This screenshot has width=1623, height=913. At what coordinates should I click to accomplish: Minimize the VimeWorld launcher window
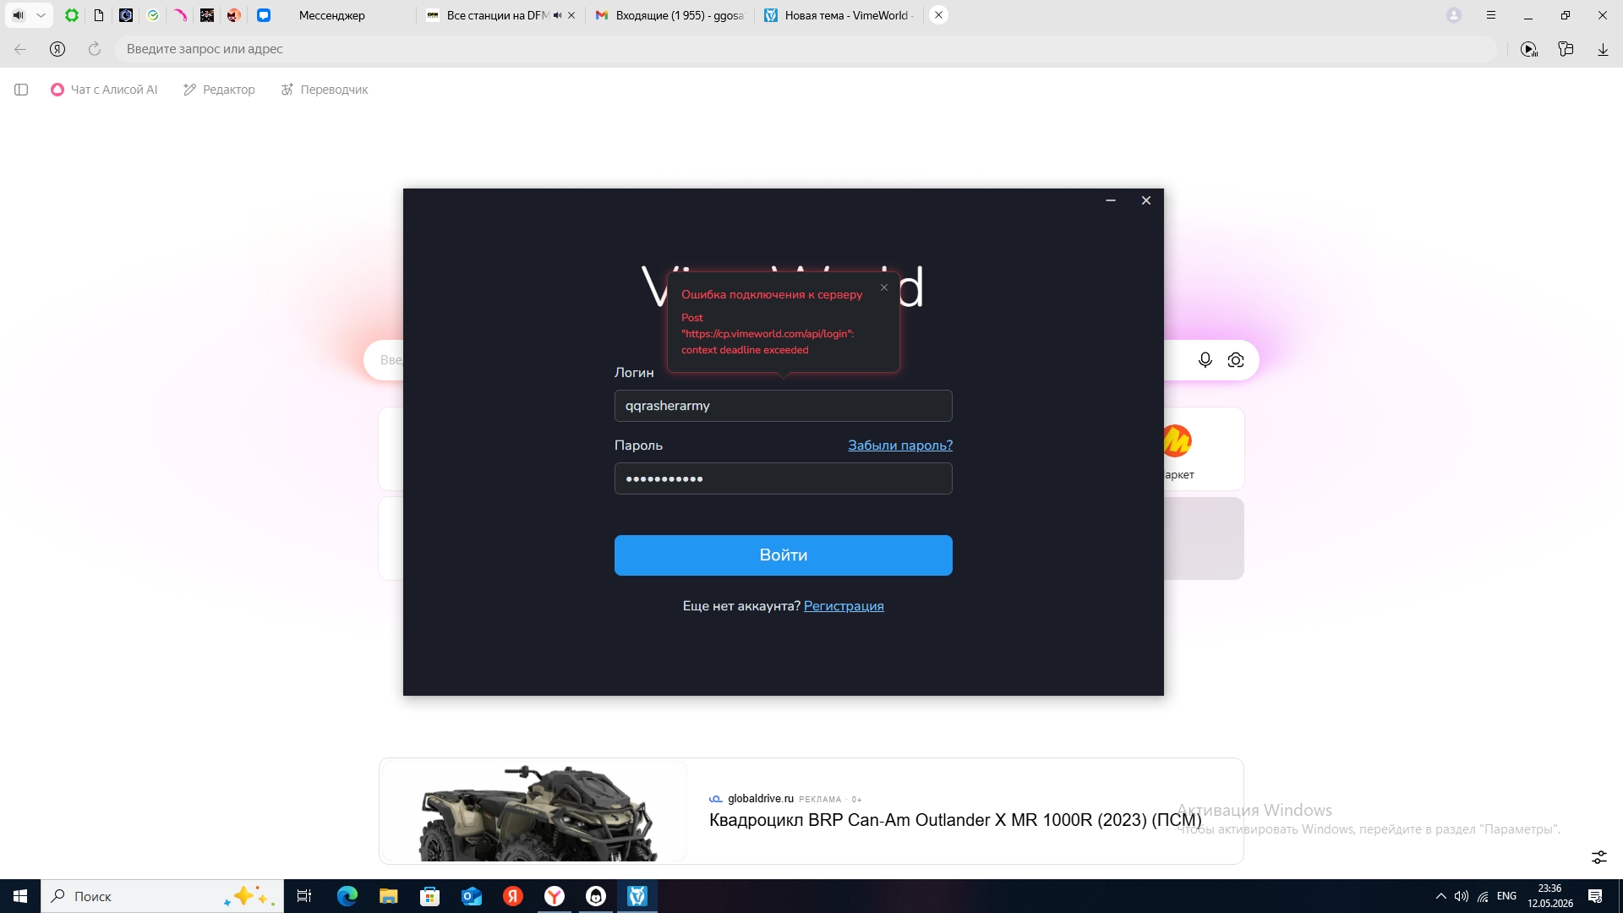(1111, 200)
